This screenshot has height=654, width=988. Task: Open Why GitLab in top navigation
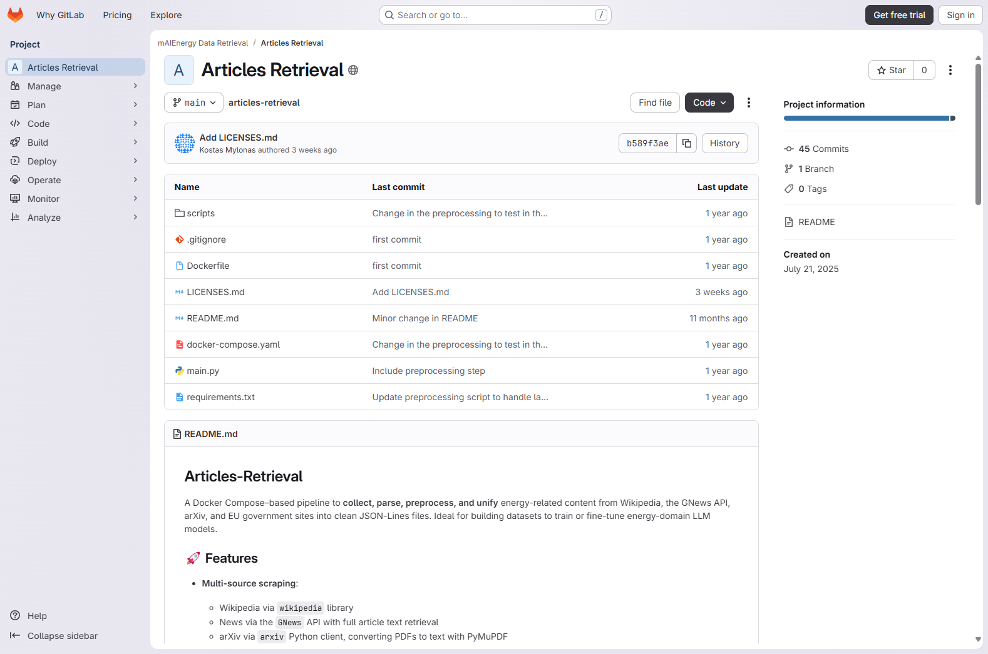tap(60, 15)
